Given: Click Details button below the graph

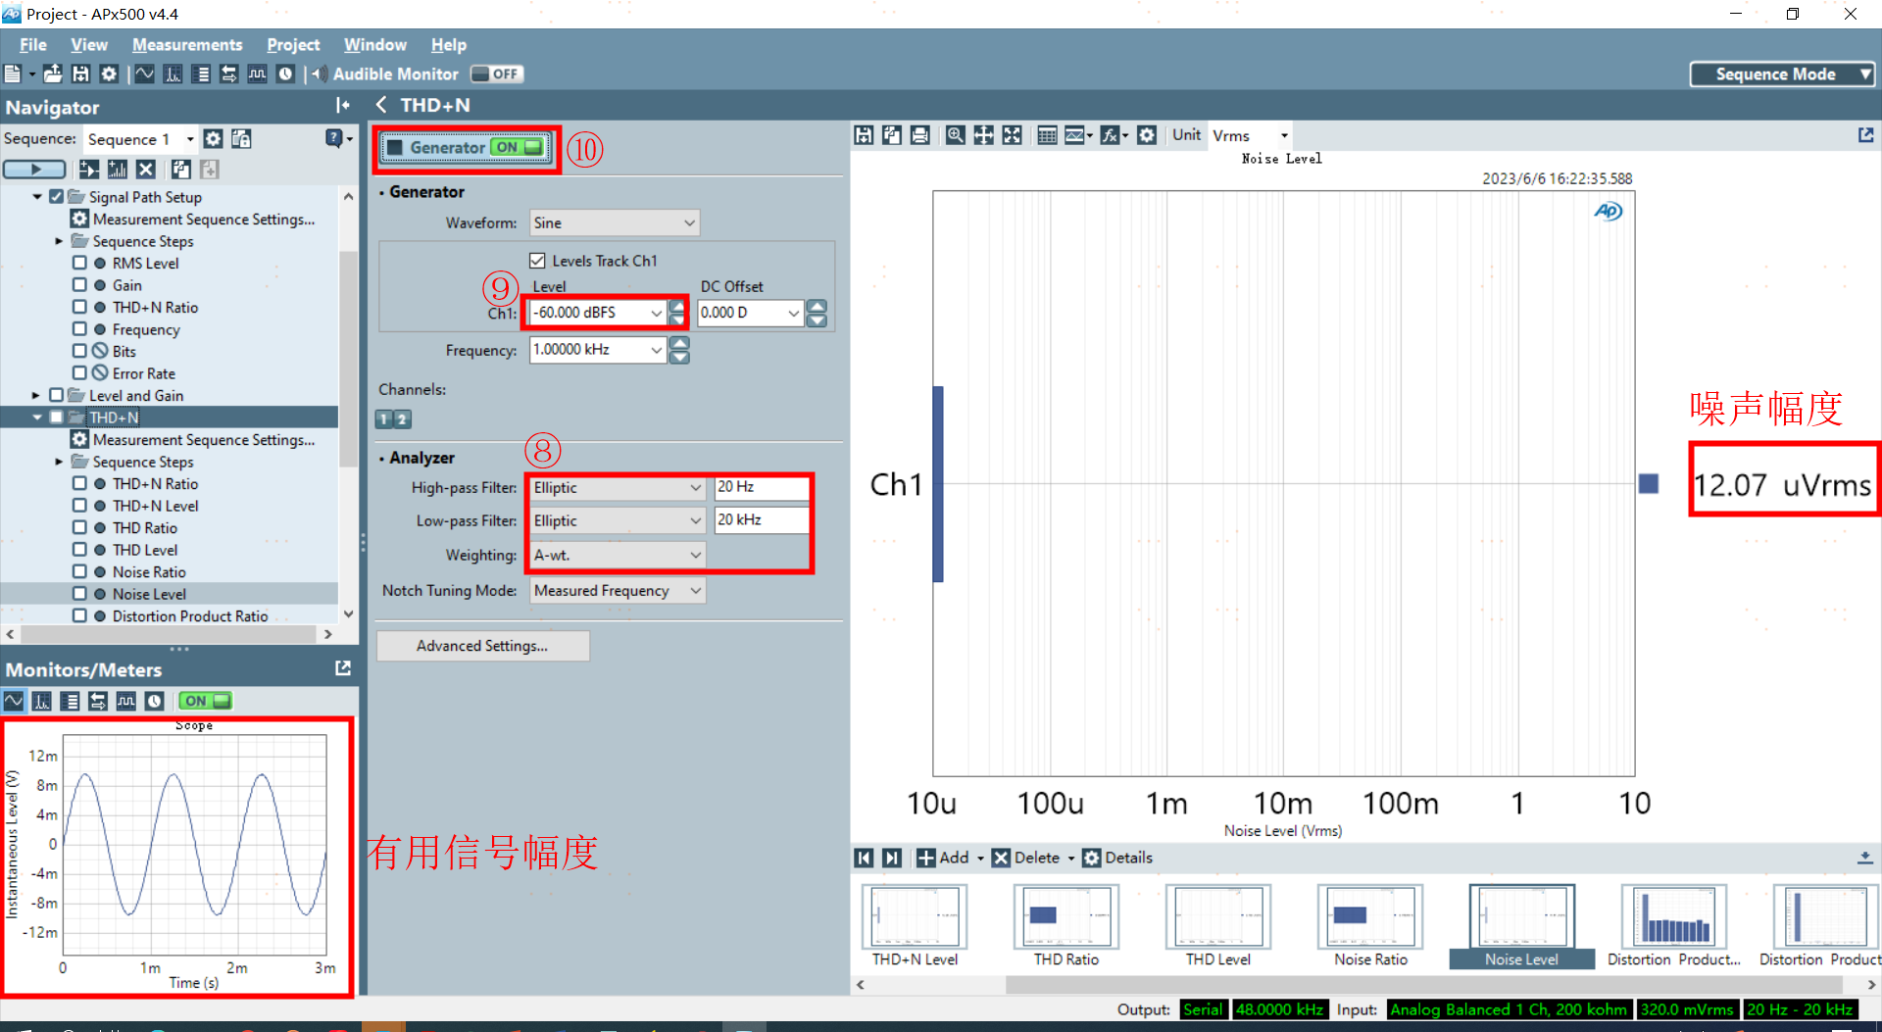Looking at the screenshot, I should coord(1118,858).
